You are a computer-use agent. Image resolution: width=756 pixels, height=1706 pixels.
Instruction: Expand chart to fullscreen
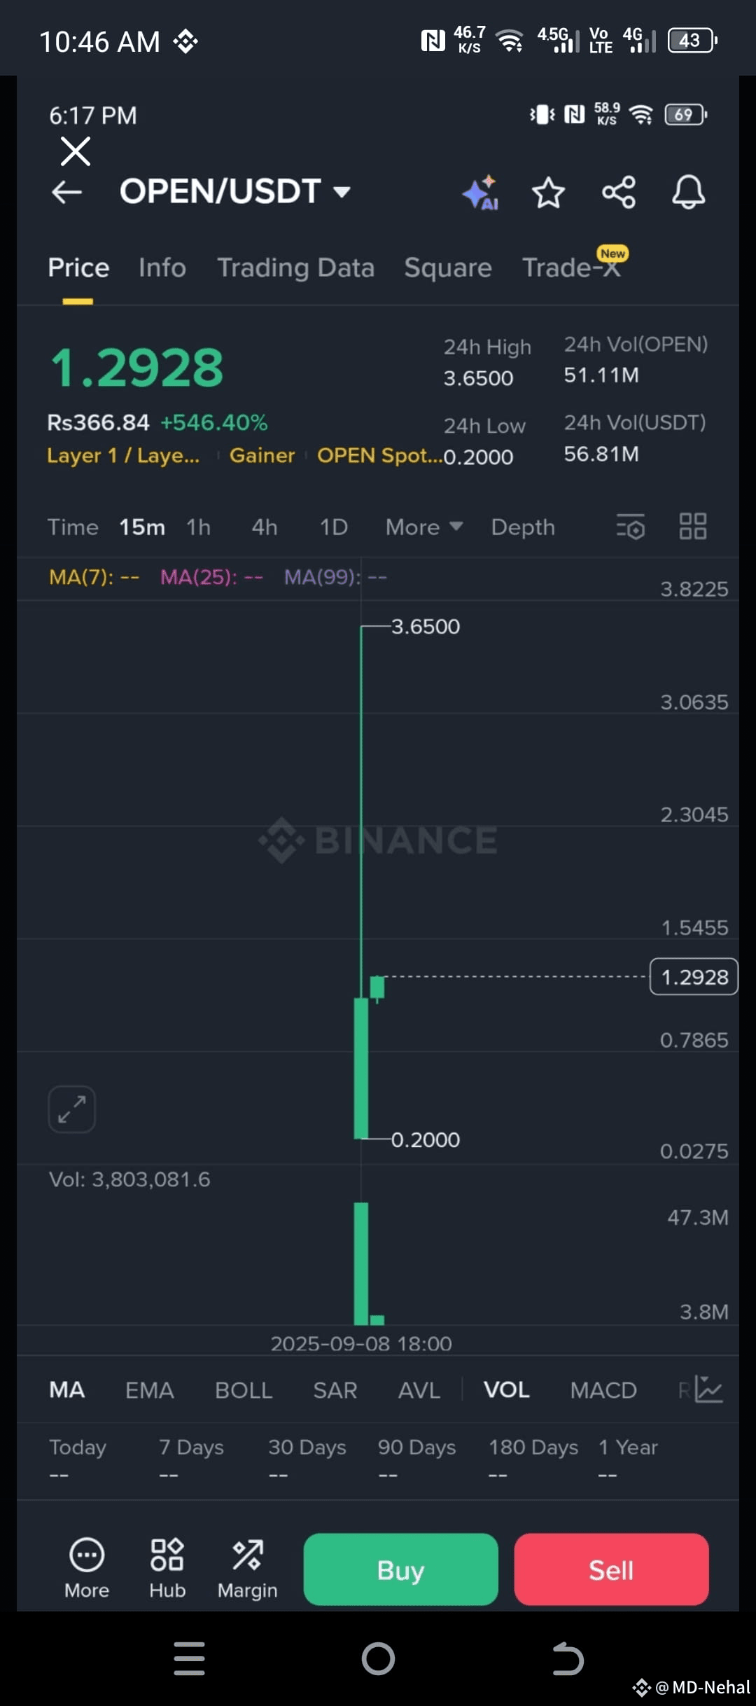[71, 1109]
